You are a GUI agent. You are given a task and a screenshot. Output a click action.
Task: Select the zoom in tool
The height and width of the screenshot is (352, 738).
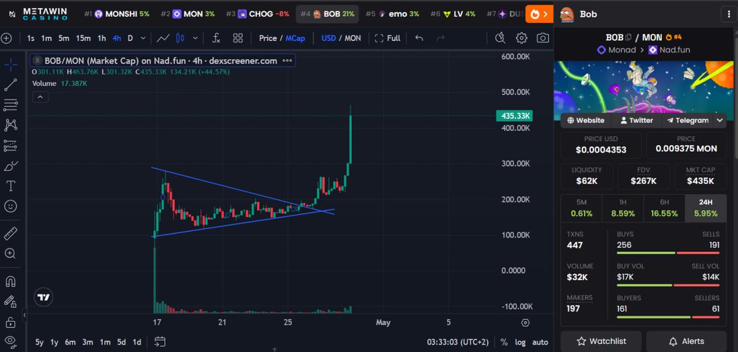pyautogui.click(x=10, y=254)
